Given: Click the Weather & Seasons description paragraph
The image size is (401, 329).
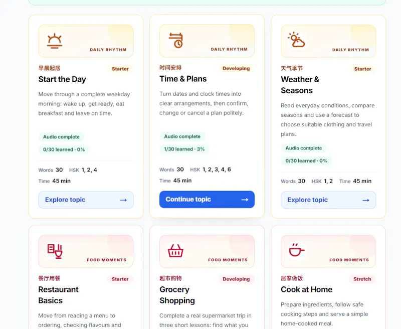Looking at the screenshot, I should click(x=328, y=120).
